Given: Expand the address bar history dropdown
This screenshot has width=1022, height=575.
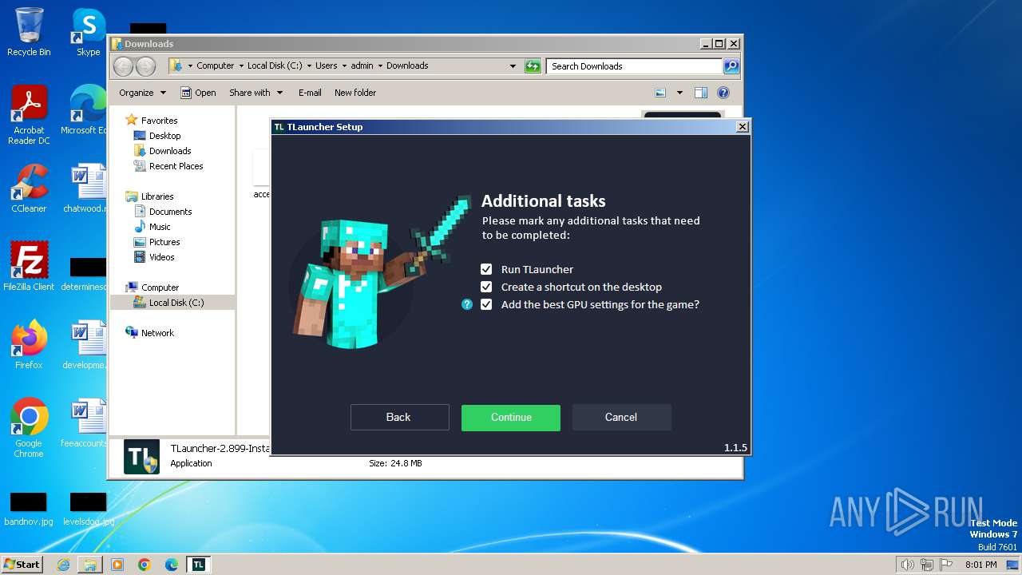Looking at the screenshot, I should tap(513, 66).
